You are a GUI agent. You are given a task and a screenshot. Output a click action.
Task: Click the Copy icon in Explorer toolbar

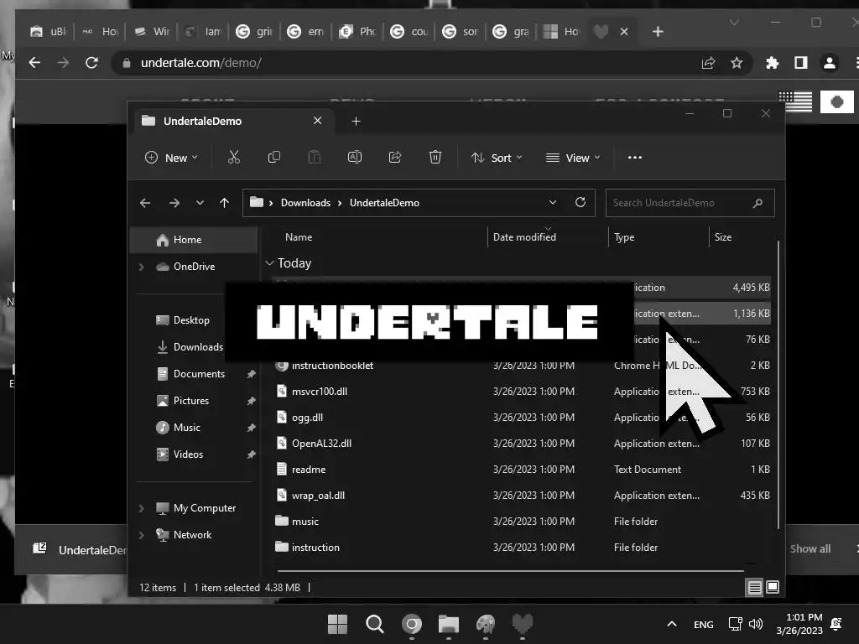274,158
